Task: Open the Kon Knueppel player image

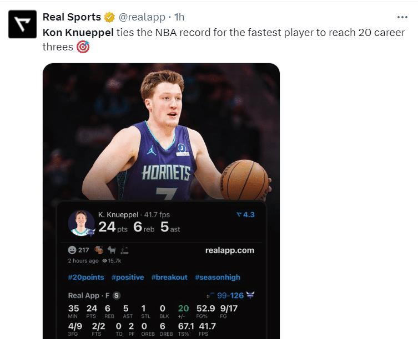Action: coord(161,133)
